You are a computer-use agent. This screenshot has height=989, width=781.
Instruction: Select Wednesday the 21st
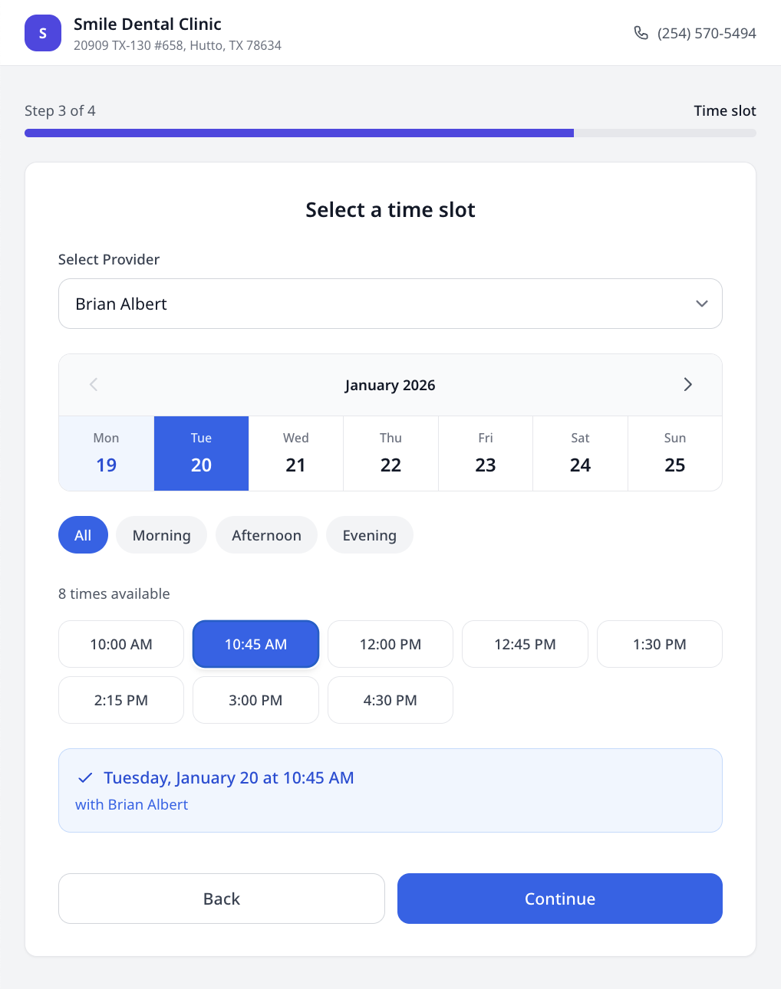click(x=295, y=453)
